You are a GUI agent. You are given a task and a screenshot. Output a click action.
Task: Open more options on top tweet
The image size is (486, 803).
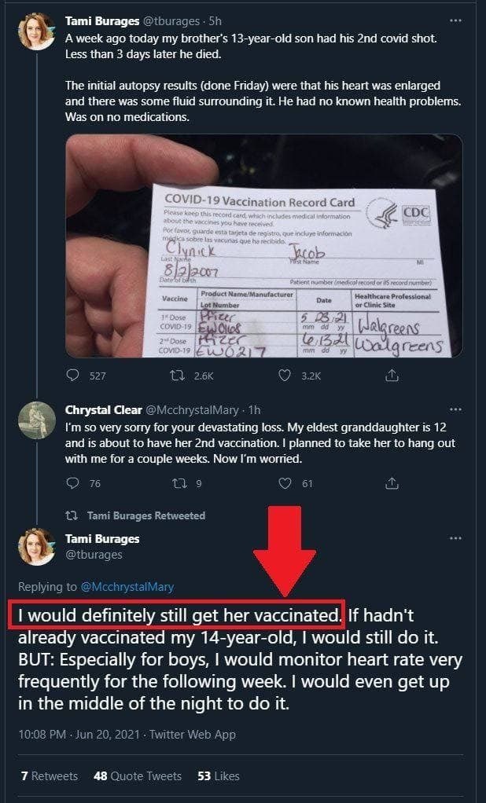[455, 20]
